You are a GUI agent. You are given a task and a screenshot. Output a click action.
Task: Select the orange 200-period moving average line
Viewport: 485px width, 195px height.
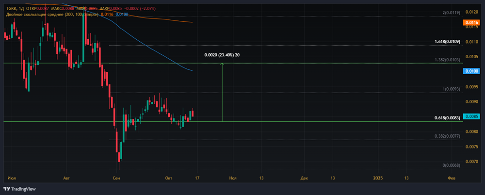tap(148, 18)
